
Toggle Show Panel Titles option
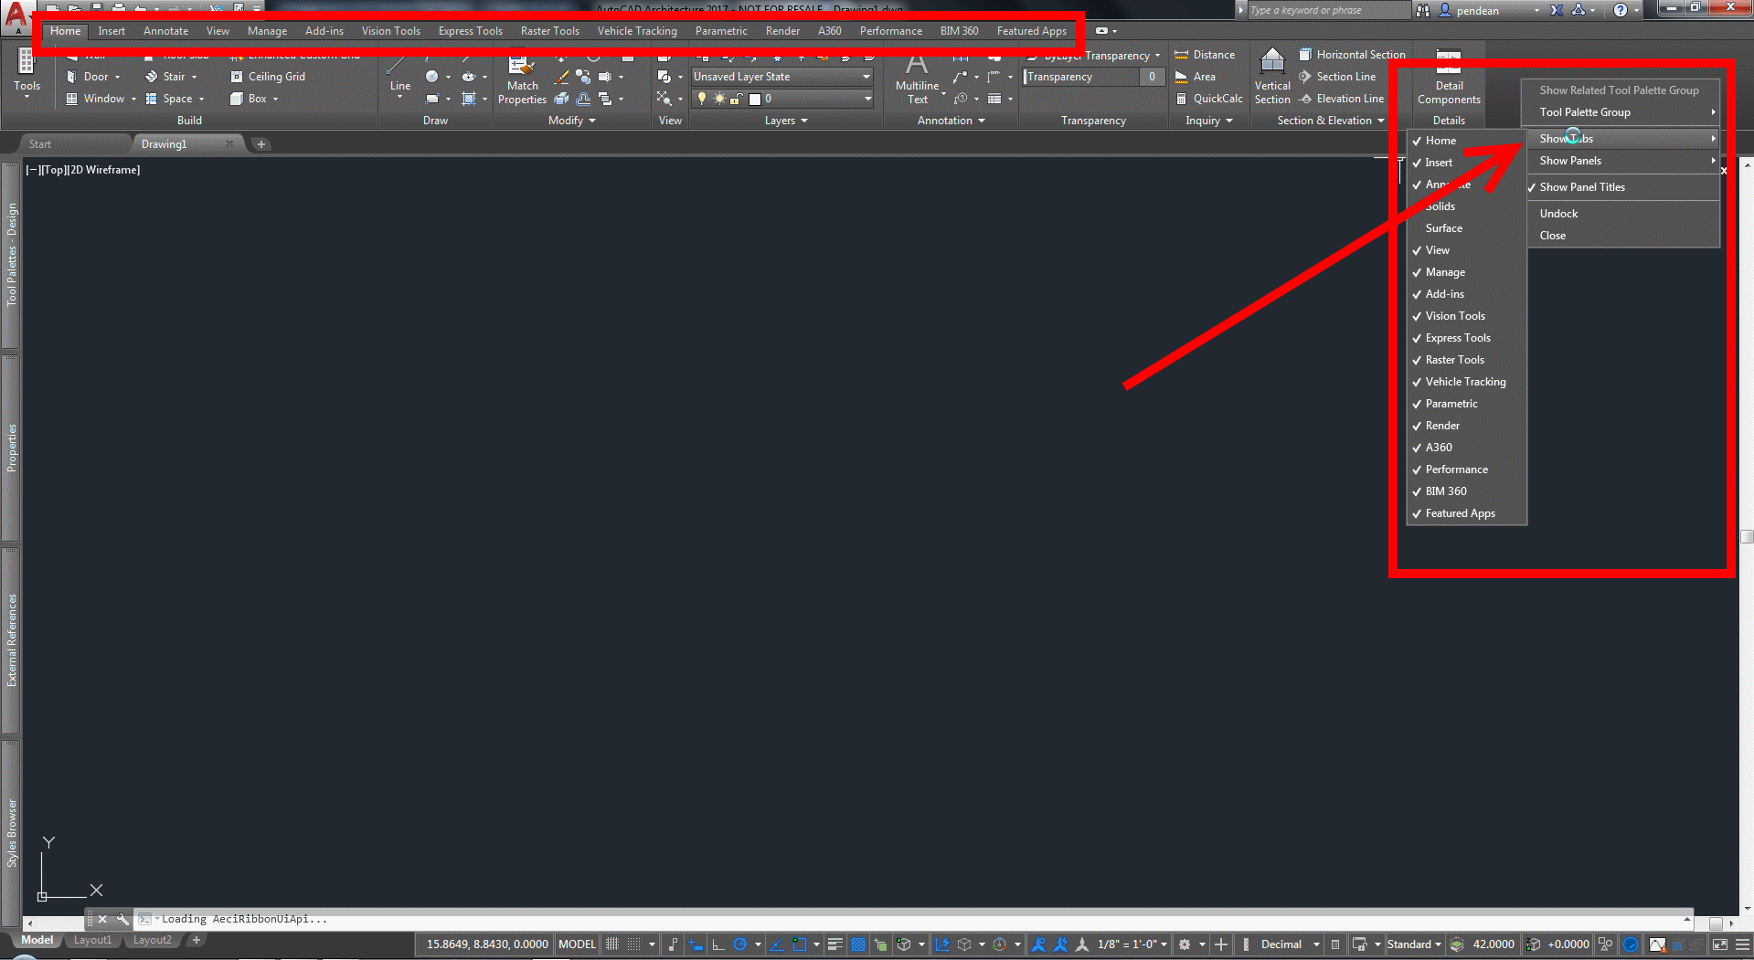[x=1584, y=186]
